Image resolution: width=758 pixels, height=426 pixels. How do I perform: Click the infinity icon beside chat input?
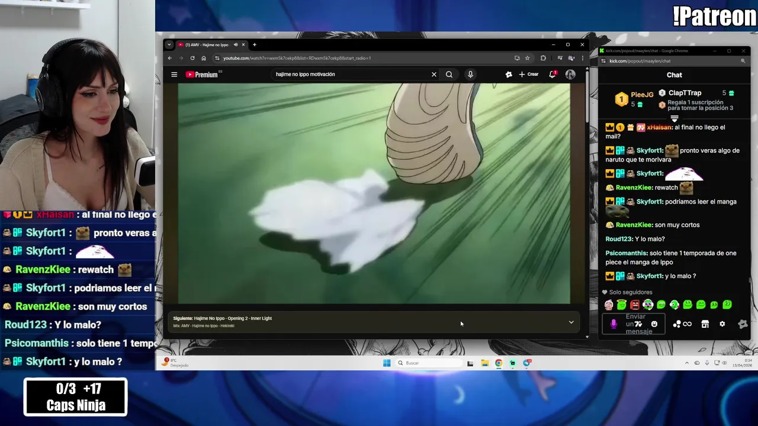[x=687, y=324]
